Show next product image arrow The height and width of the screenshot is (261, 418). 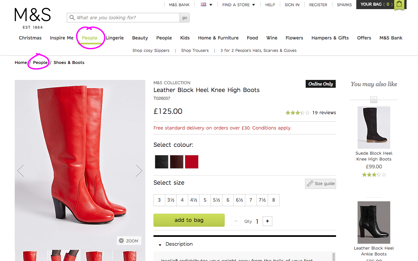click(x=139, y=171)
